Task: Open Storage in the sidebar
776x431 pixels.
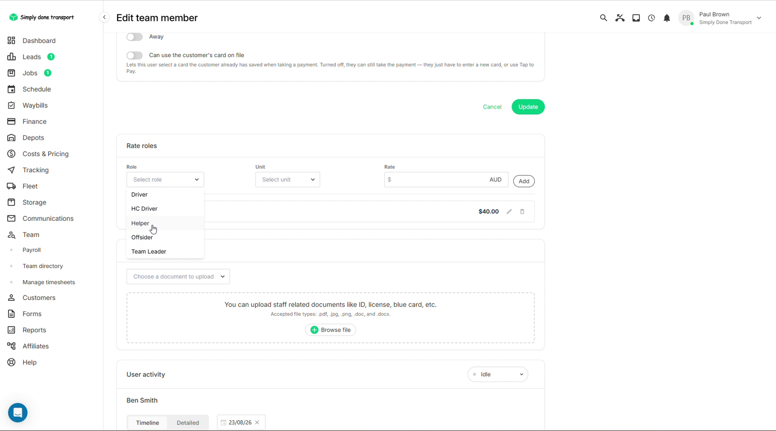Action: point(34,202)
